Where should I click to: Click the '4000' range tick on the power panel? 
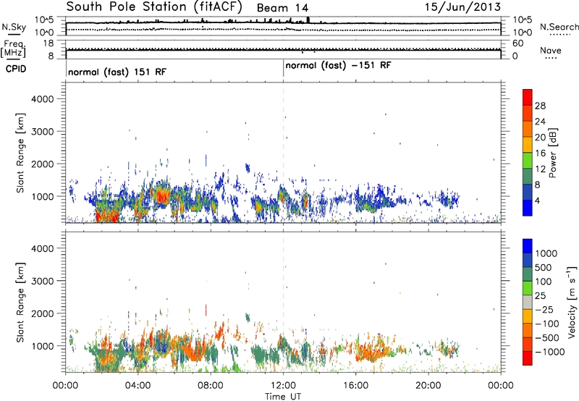point(43,99)
